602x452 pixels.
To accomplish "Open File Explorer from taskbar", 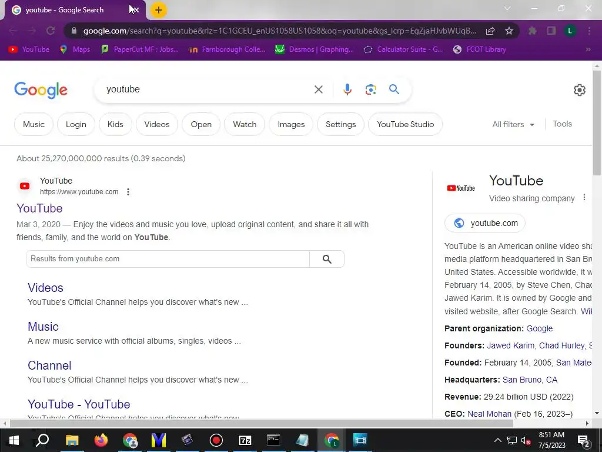I will (x=72, y=440).
